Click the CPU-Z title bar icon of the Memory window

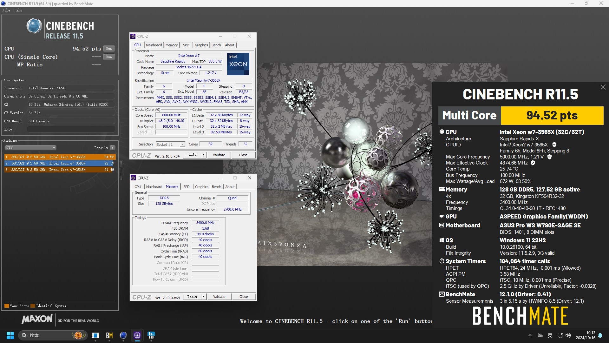click(134, 178)
